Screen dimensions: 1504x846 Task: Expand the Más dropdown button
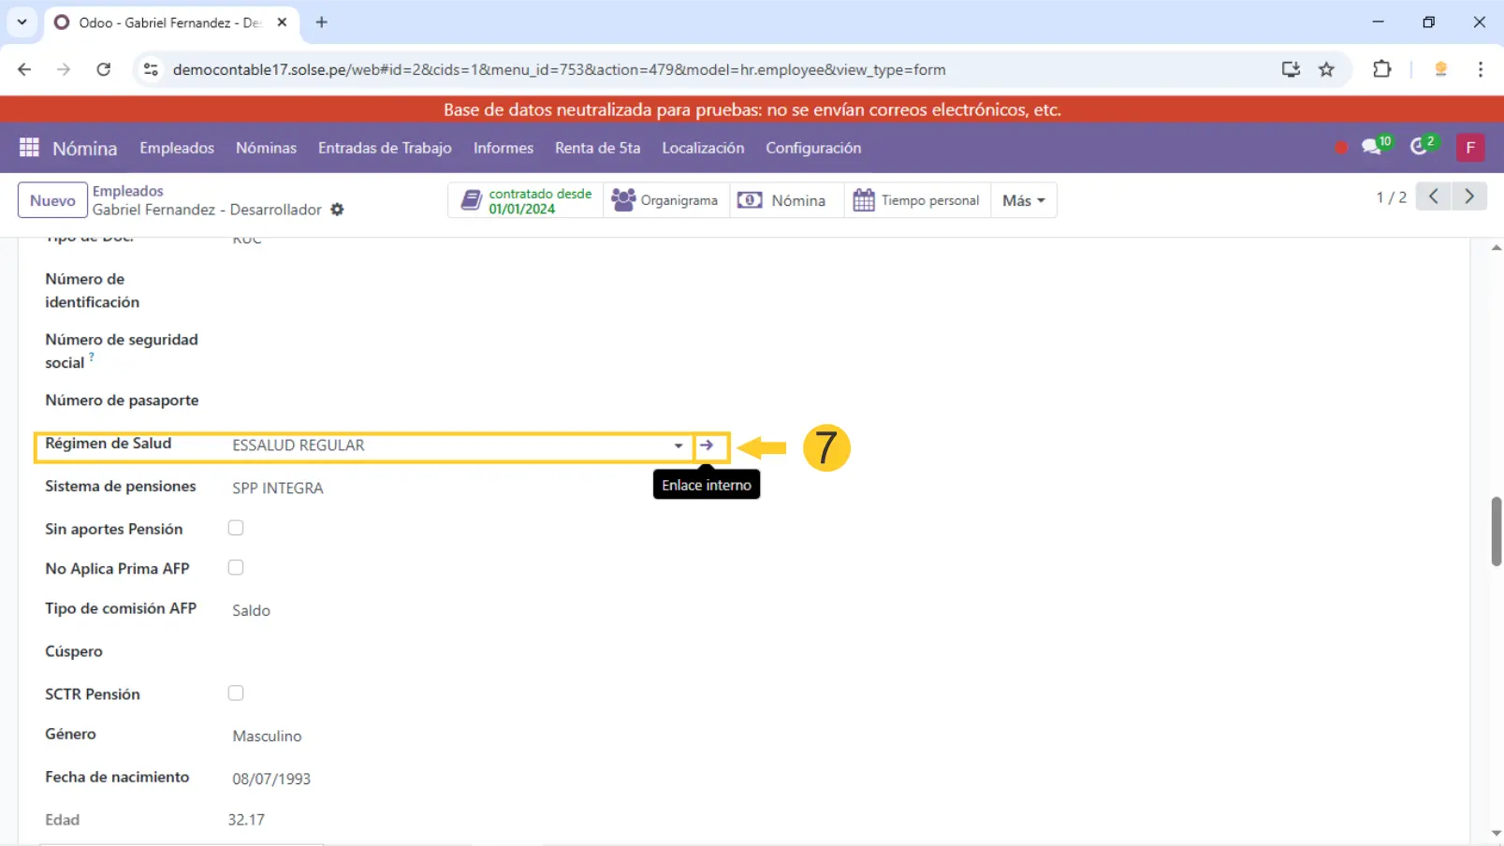click(1023, 200)
